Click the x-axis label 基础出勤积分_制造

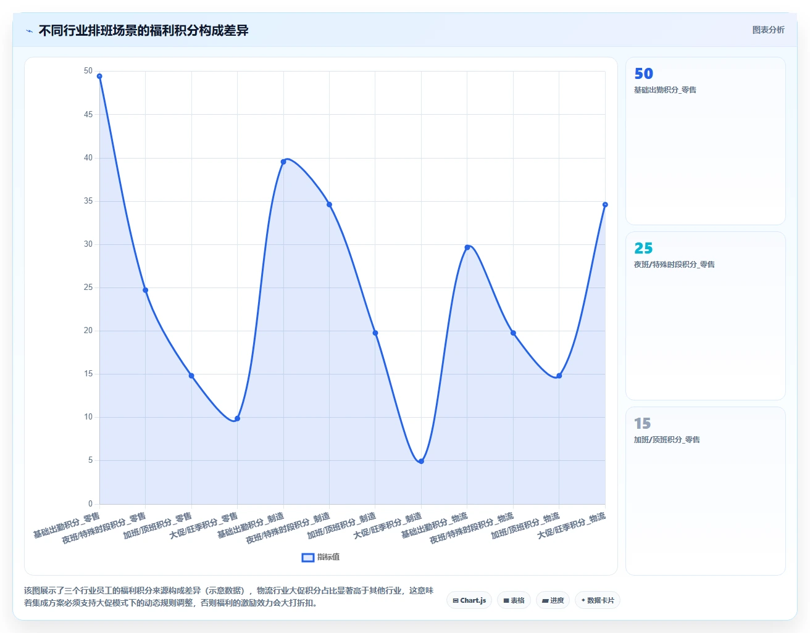pos(251,525)
